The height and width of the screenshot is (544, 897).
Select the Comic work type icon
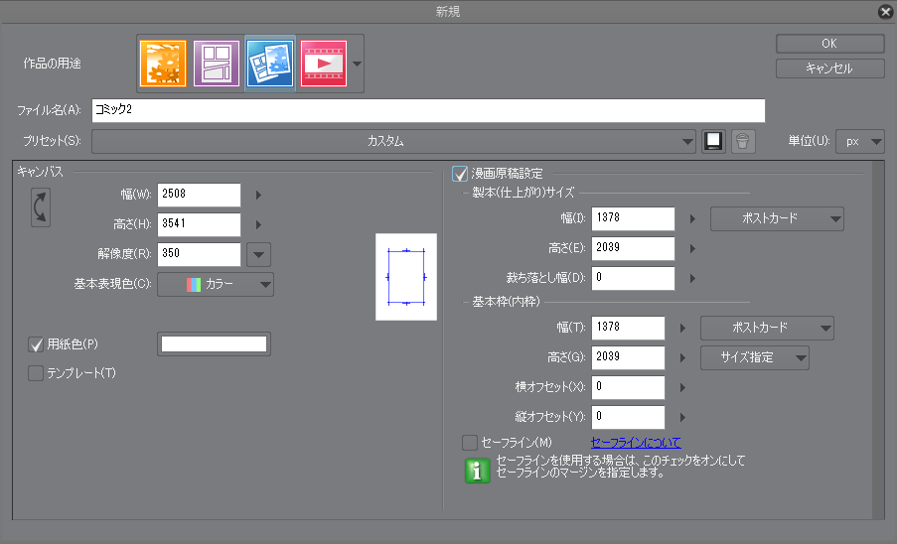217,64
